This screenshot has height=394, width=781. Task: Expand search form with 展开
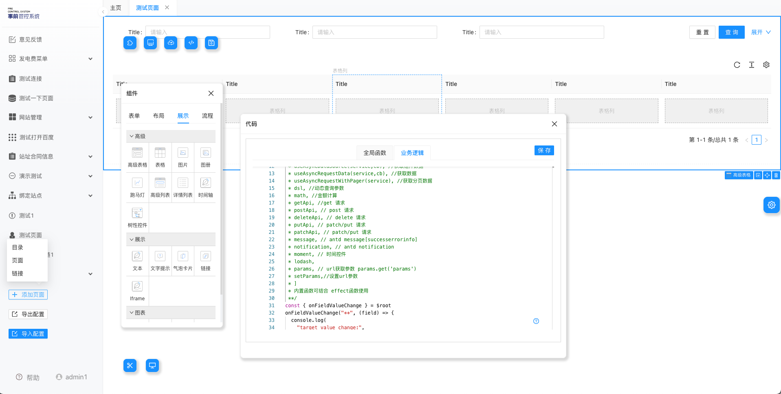[x=761, y=32]
